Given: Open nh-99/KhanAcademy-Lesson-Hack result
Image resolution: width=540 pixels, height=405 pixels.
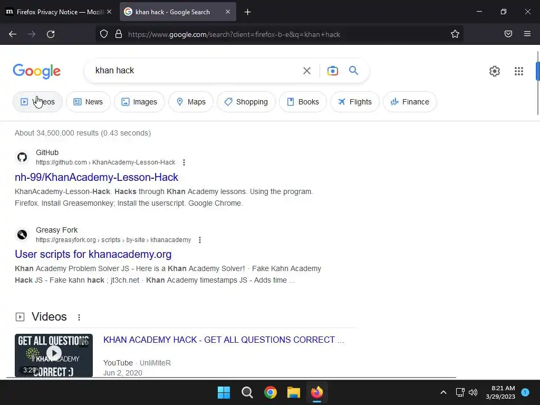Looking at the screenshot, I should (97, 177).
